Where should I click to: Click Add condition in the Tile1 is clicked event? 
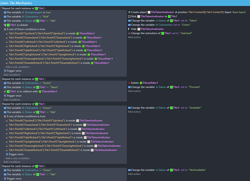[12, 75]
